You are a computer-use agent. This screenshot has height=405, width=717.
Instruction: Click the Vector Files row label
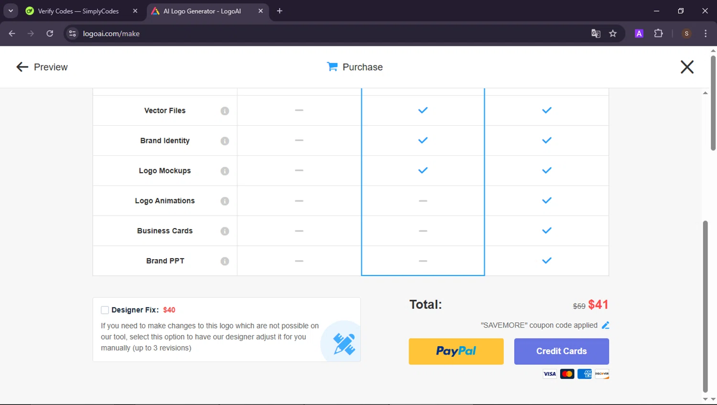point(165,110)
